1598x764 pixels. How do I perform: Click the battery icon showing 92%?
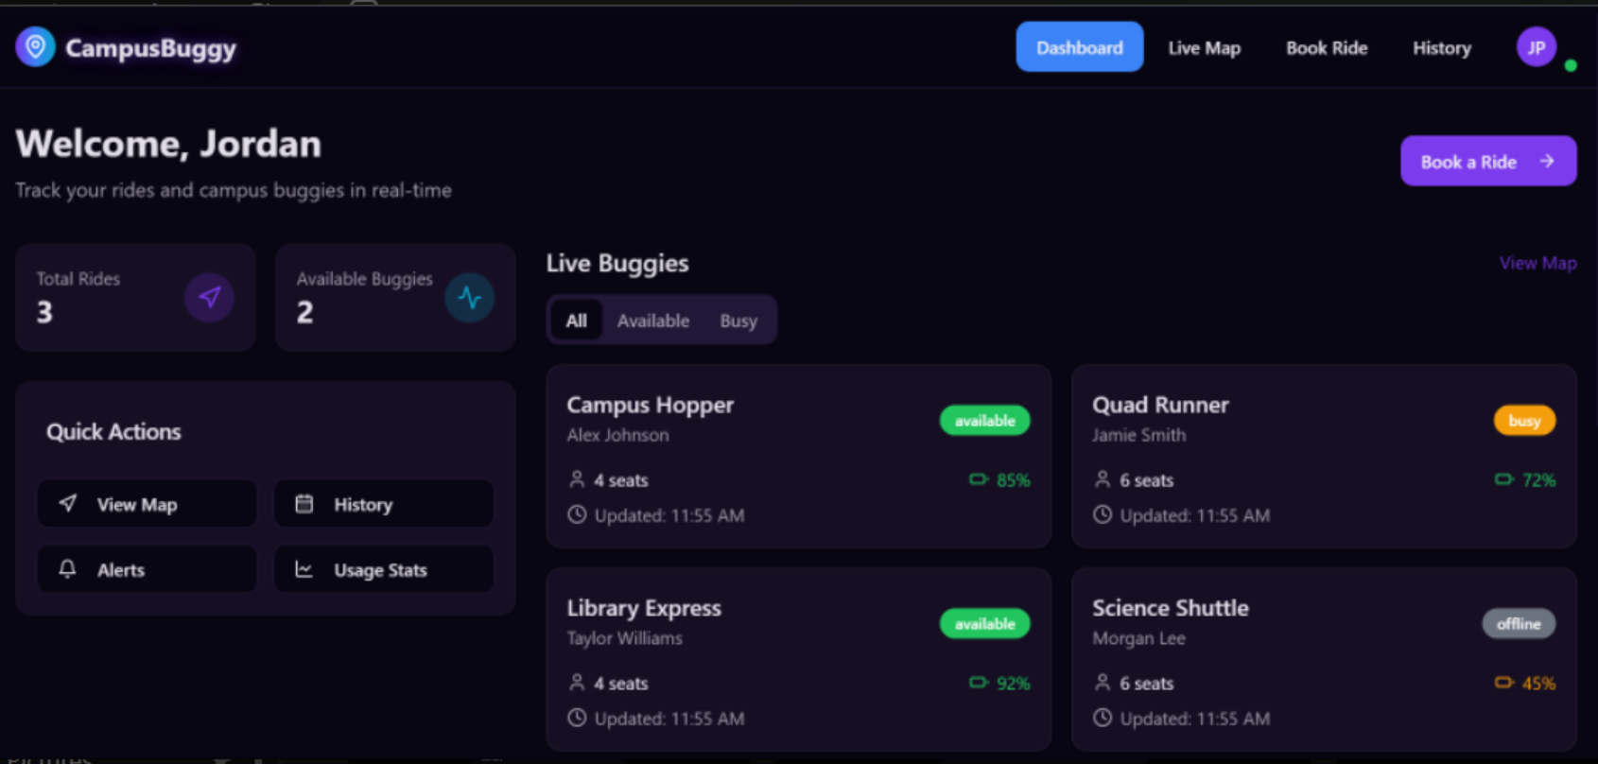click(x=979, y=683)
